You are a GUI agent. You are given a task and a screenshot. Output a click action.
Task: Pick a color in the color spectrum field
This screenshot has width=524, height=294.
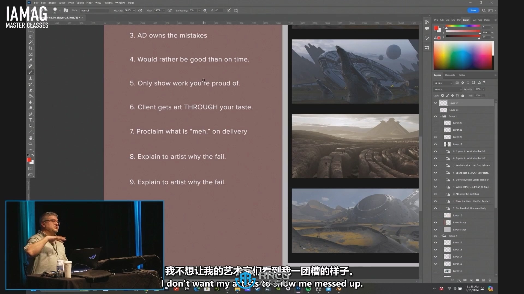tap(463, 56)
